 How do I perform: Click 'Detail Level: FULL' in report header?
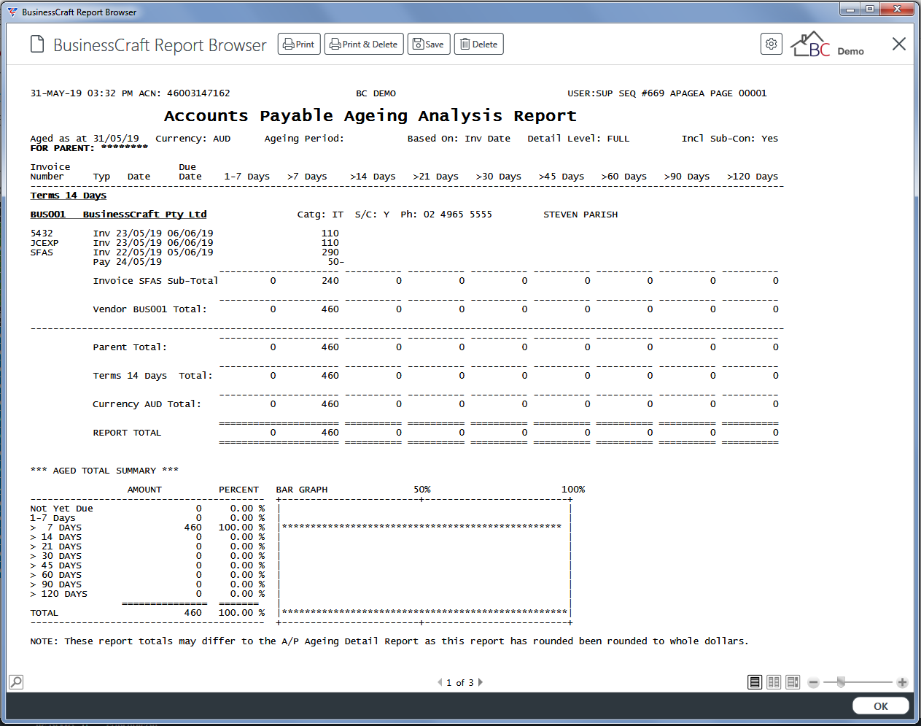click(578, 139)
